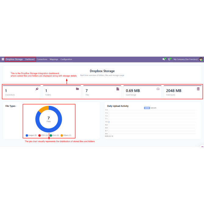The width and height of the screenshot is (204, 204).
Task: Open the 1 Connections card
Action: (22, 92)
